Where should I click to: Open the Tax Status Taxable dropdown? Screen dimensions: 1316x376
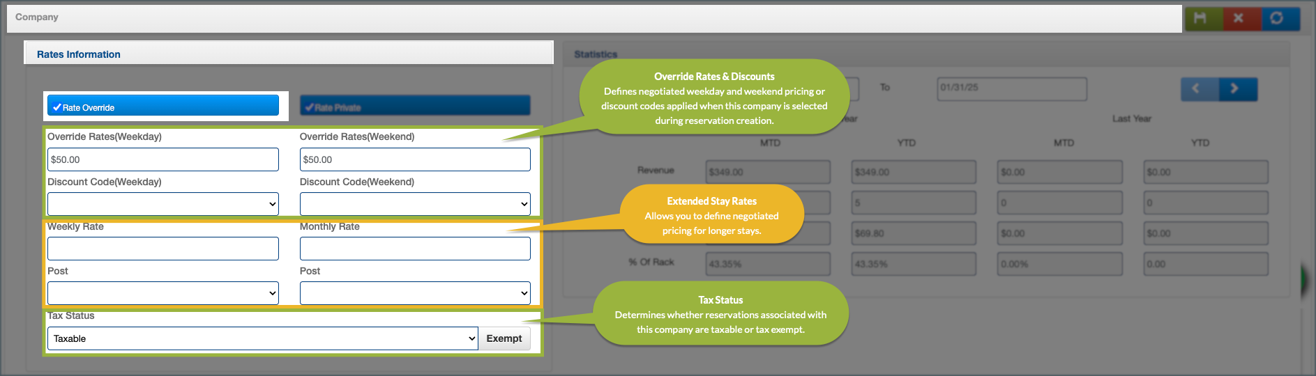tap(262, 338)
